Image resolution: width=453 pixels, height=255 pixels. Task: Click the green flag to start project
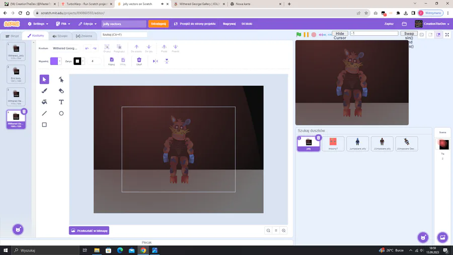pos(298,35)
